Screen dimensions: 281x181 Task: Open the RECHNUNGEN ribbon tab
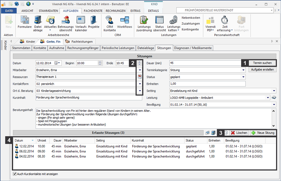(x=115, y=11)
